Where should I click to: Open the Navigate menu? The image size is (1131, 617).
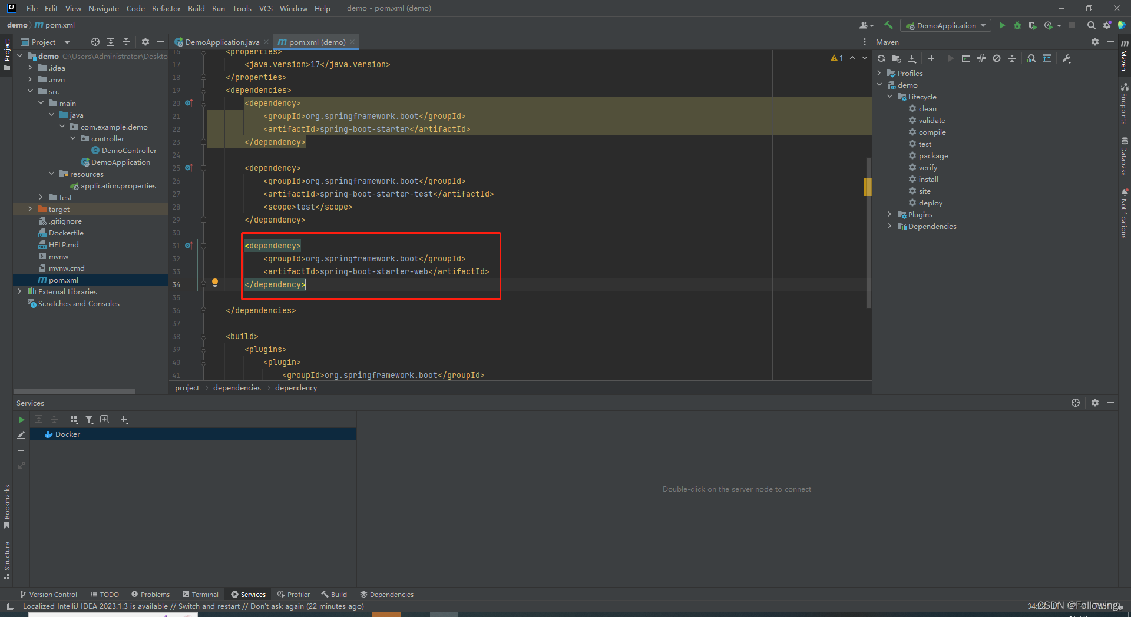104,8
